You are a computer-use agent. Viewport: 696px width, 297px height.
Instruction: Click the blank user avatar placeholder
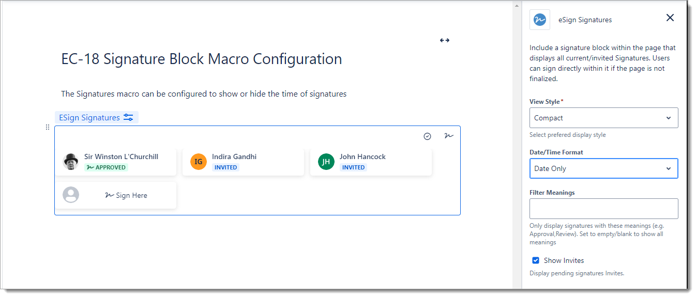[x=71, y=195]
